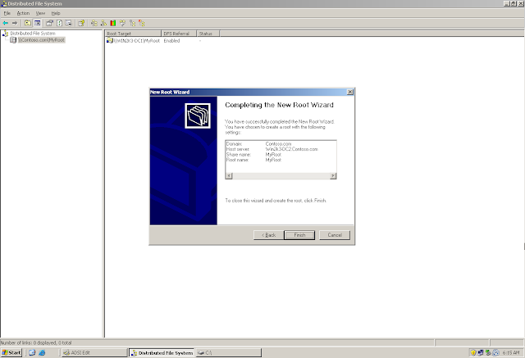
Task: Click the Up one level folder icon
Action: click(x=28, y=23)
